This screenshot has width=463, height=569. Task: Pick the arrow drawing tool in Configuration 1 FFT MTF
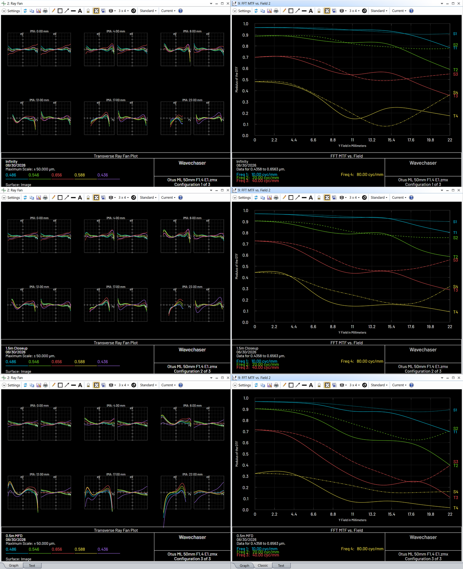click(297, 11)
